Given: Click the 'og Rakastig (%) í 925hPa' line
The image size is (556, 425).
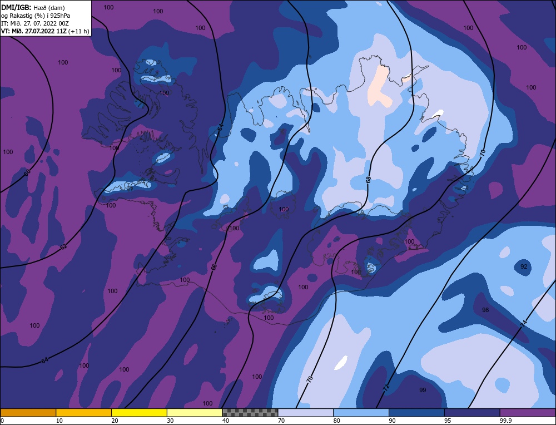Looking at the screenshot, I should coord(36,16).
